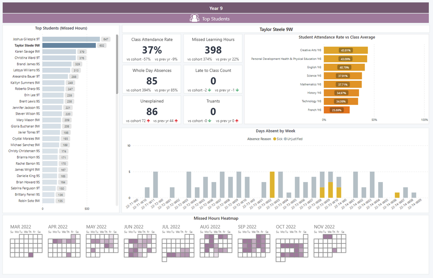Click the Year 9 header banner

tap(216, 8)
